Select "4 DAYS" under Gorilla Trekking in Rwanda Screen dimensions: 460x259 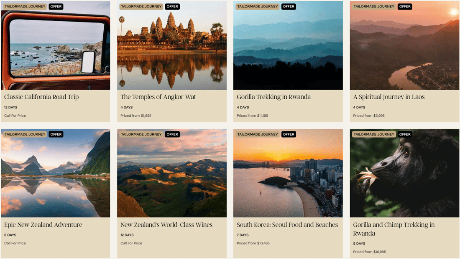[x=243, y=108]
